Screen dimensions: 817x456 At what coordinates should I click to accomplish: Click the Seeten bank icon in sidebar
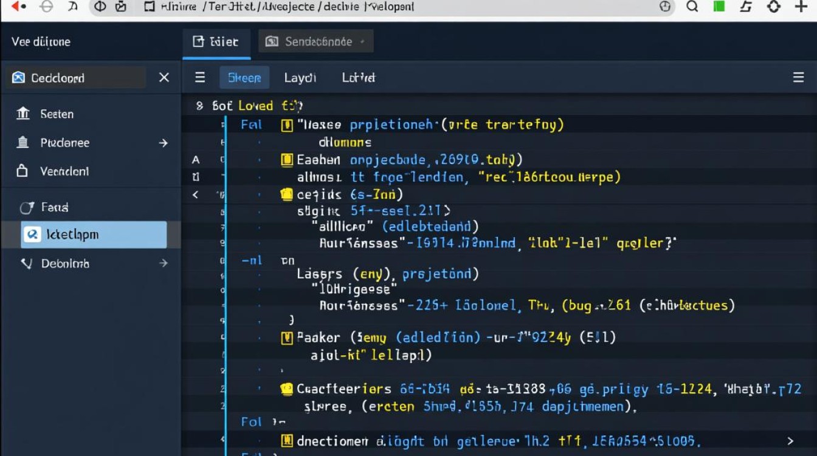23,114
